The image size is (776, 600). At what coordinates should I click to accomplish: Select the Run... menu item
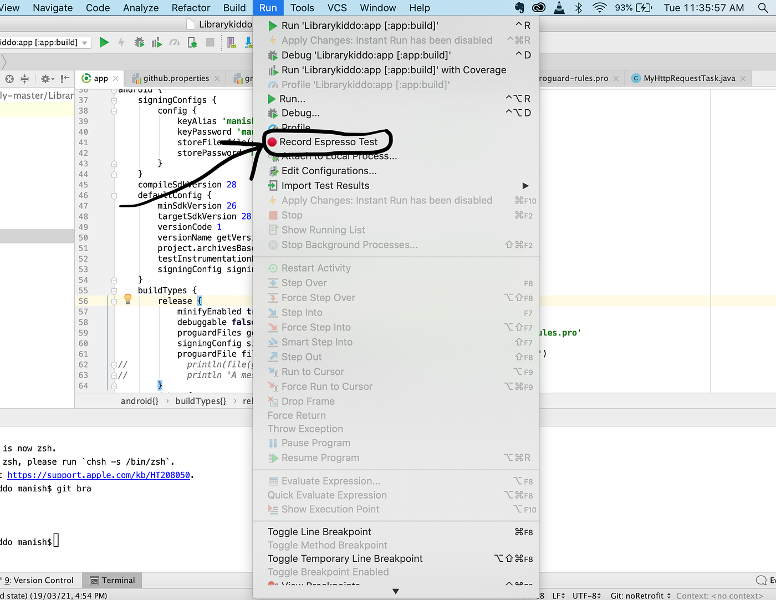396,99
